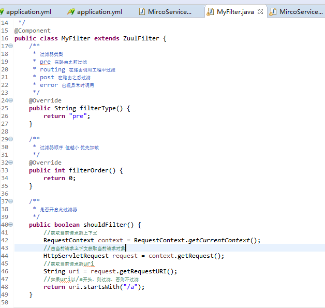Screen dimensions: 325x308
Task: Click HttpServletRequest type on line 44
Action: tap(76, 256)
